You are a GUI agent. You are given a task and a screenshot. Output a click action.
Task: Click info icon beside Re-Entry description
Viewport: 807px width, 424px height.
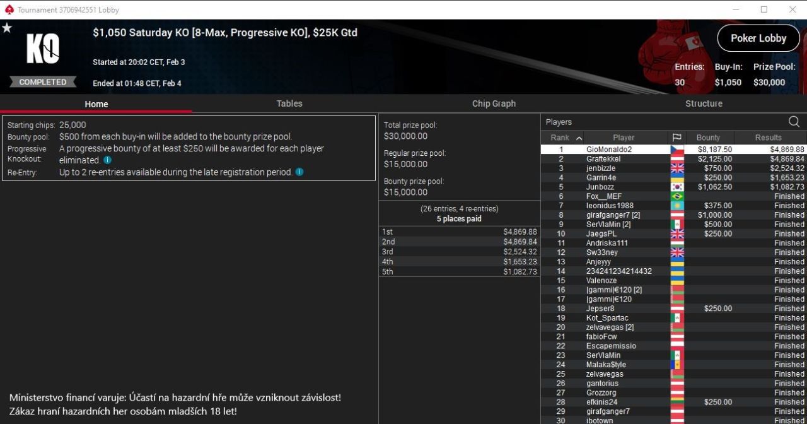(299, 172)
